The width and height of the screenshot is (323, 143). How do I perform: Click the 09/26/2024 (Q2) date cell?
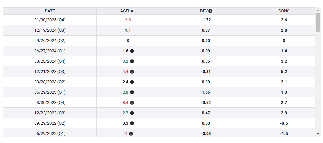coord(50,41)
